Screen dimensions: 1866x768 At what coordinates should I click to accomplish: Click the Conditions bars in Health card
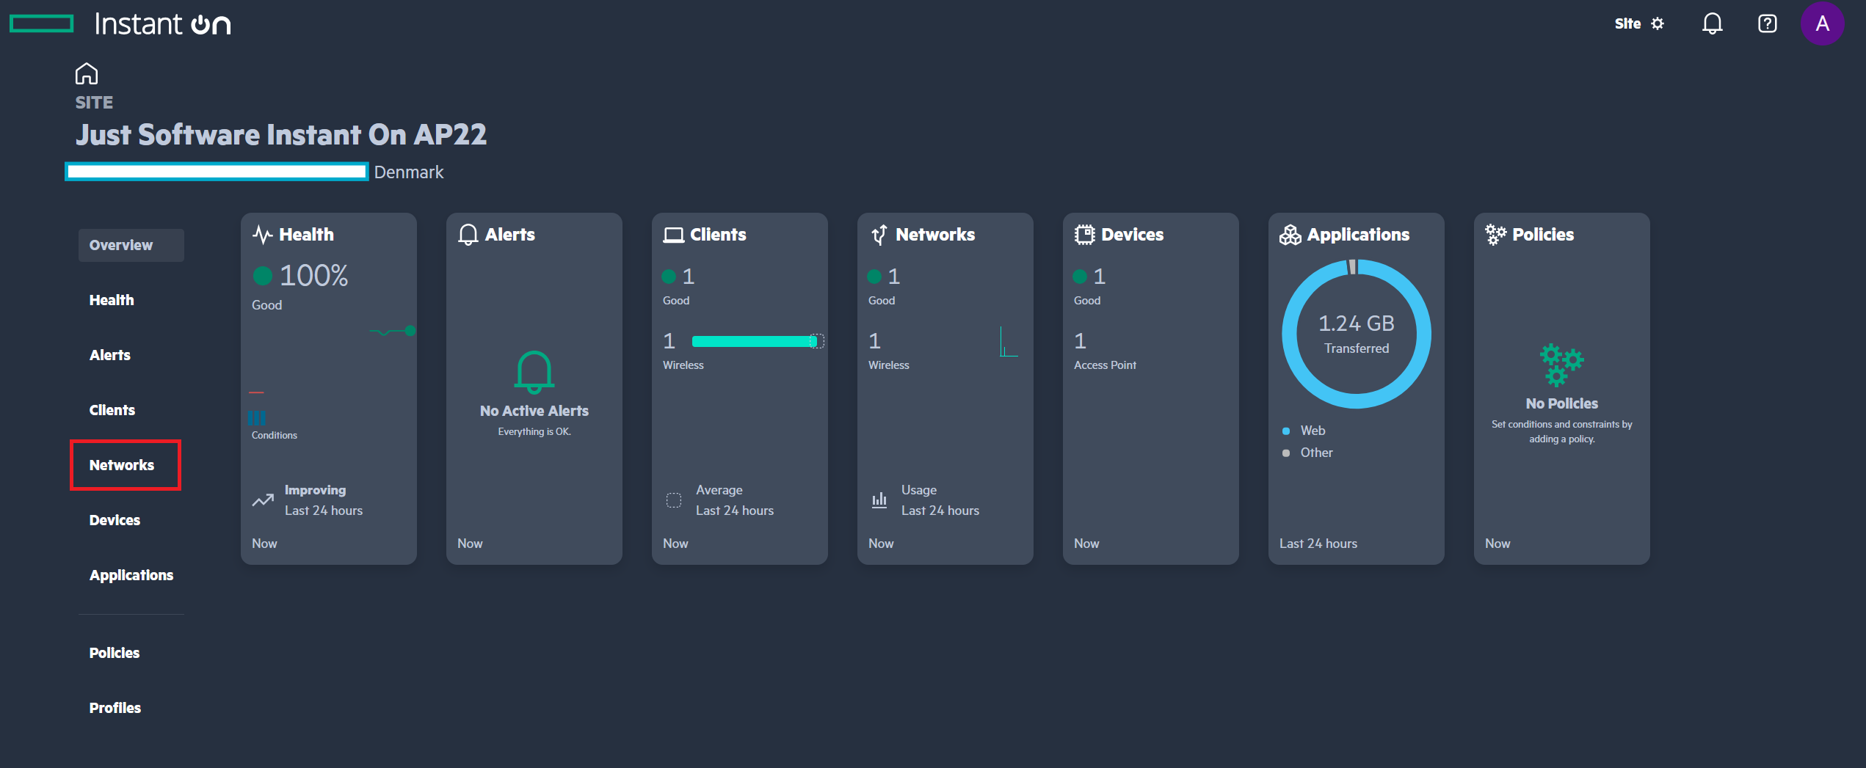pos(257,417)
